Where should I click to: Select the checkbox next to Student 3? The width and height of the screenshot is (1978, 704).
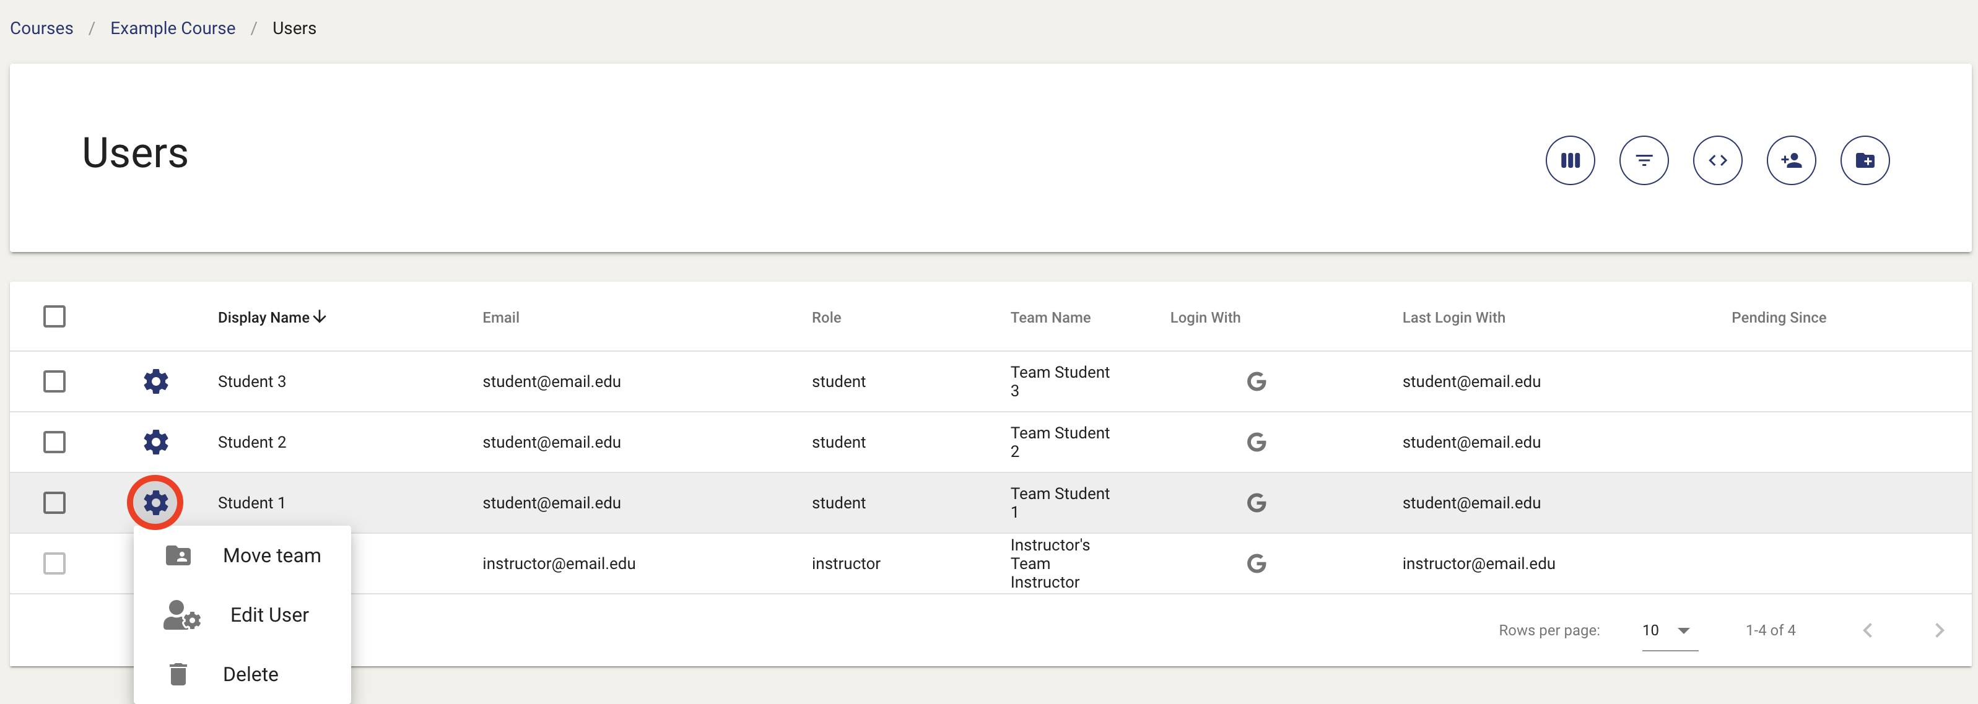(x=54, y=381)
